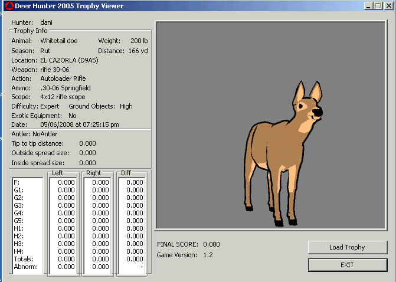Click the Left column Totals value

click(66, 259)
